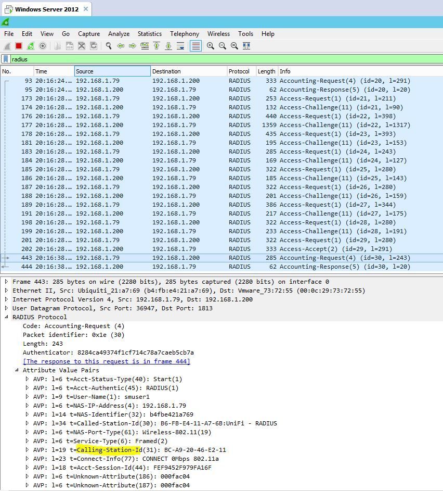Follow the link to response frame 444
Viewport: 443px width, 491px height.
click(x=106, y=361)
